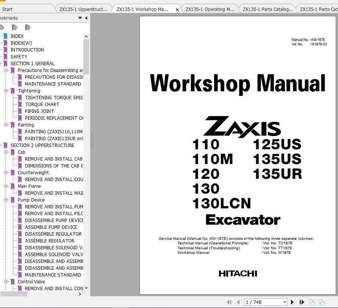This screenshot has width=338, height=308.
Task: Open the page number dropdown arrow
Action: point(284,302)
